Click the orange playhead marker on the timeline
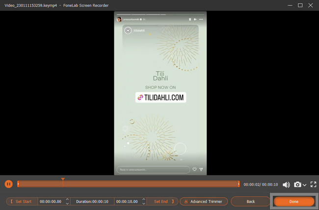 click(63, 179)
